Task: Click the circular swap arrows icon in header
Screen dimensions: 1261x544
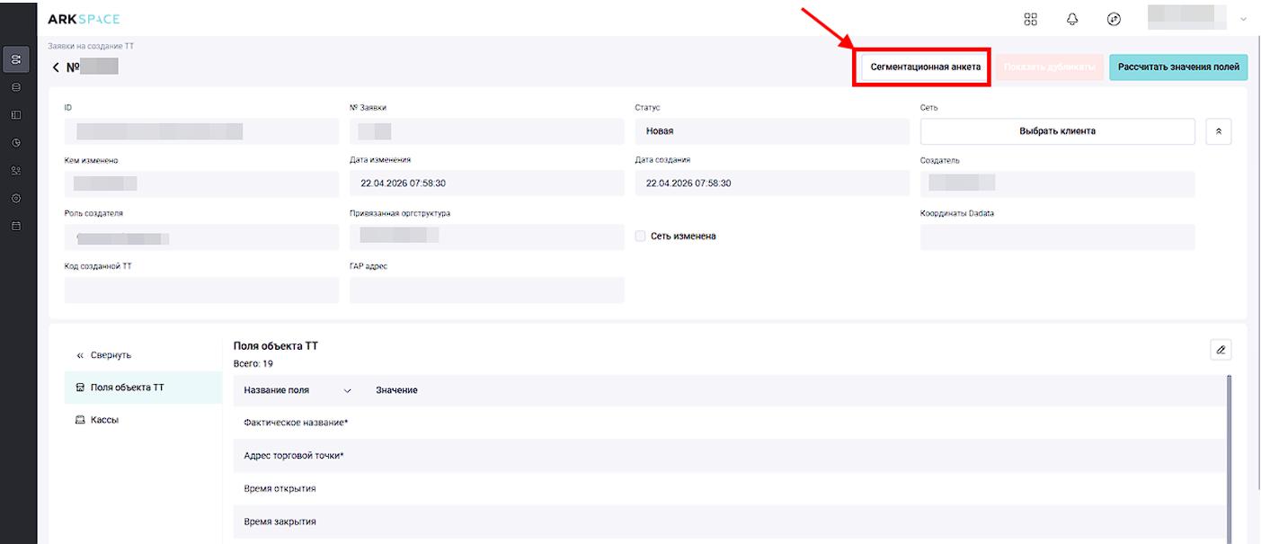Action: point(1114,18)
